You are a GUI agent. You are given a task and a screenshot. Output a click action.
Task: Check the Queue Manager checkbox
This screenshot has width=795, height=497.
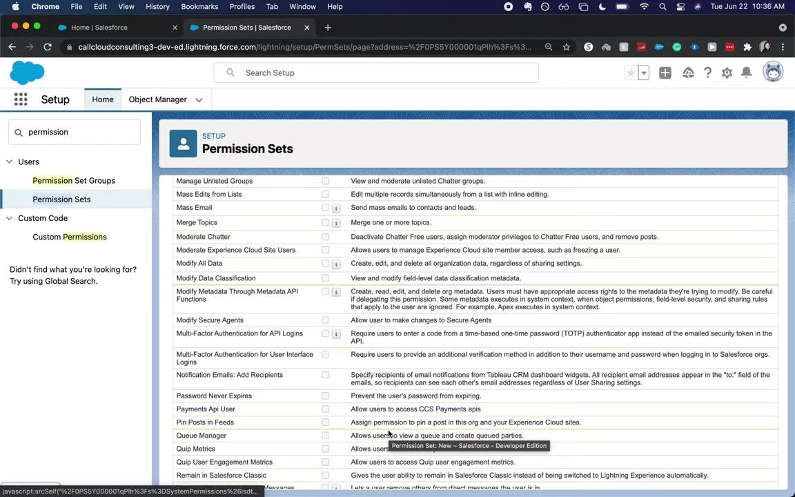click(326, 436)
